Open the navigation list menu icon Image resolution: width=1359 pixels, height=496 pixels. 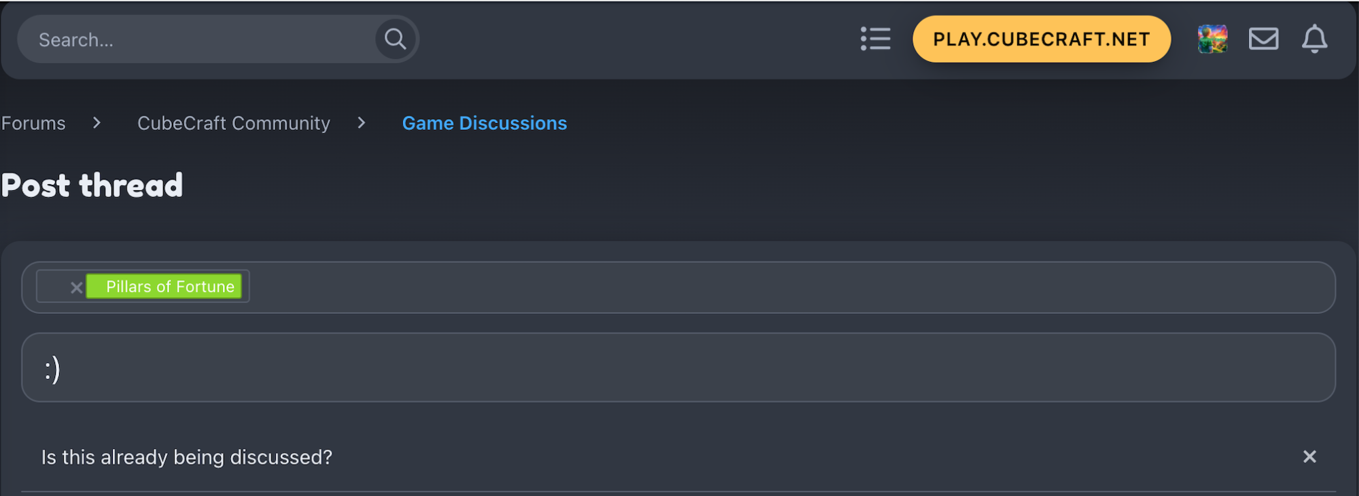(x=875, y=39)
